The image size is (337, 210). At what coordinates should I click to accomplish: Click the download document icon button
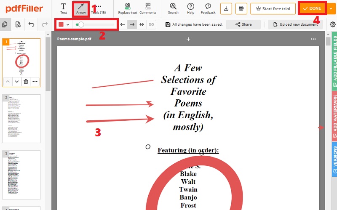(226, 8)
